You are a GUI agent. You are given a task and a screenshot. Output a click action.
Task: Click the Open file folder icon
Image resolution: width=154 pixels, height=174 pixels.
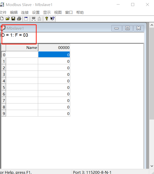coord(8,19)
